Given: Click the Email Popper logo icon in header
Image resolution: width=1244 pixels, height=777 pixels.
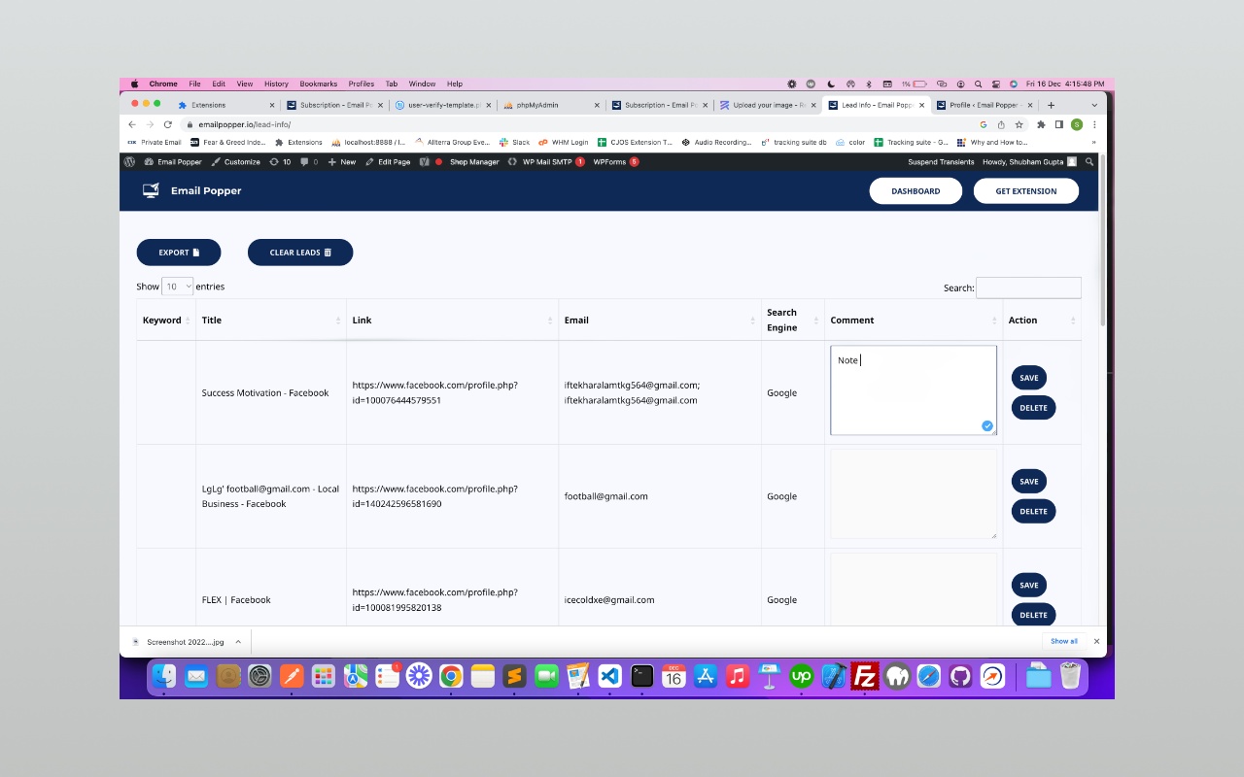Looking at the screenshot, I should (151, 190).
